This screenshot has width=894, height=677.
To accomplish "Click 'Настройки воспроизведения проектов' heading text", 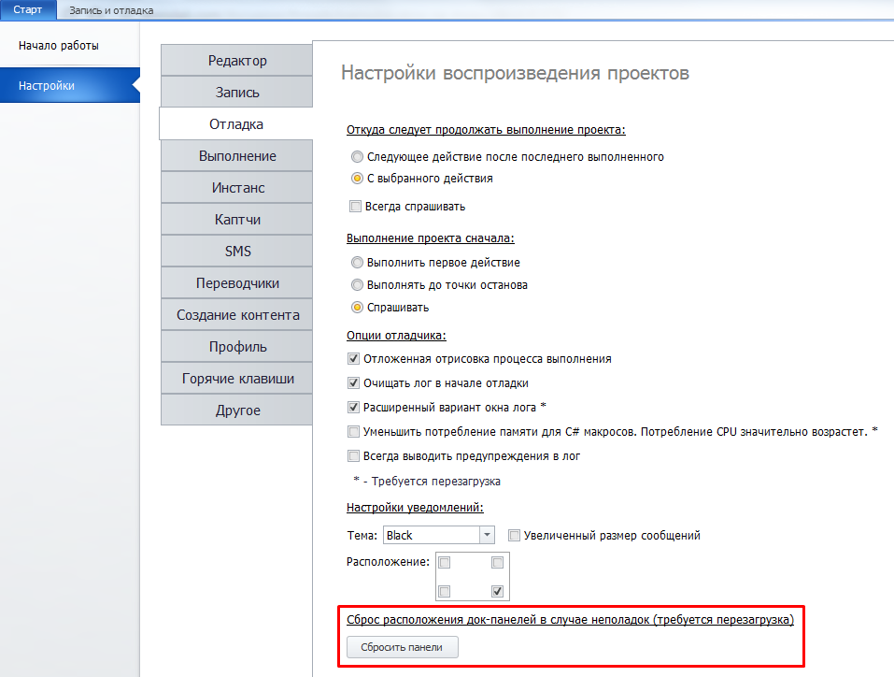I will (515, 73).
